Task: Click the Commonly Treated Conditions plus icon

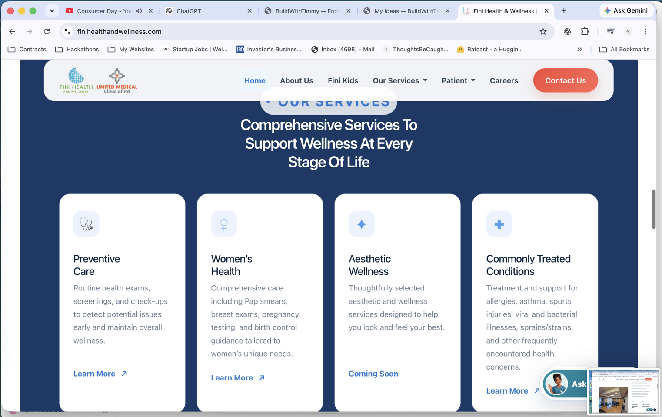Action: (x=499, y=224)
